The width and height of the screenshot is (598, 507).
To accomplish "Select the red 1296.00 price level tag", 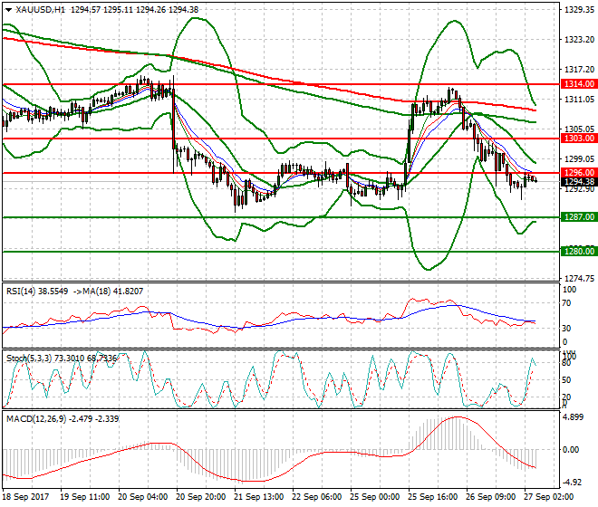I will point(579,173).
